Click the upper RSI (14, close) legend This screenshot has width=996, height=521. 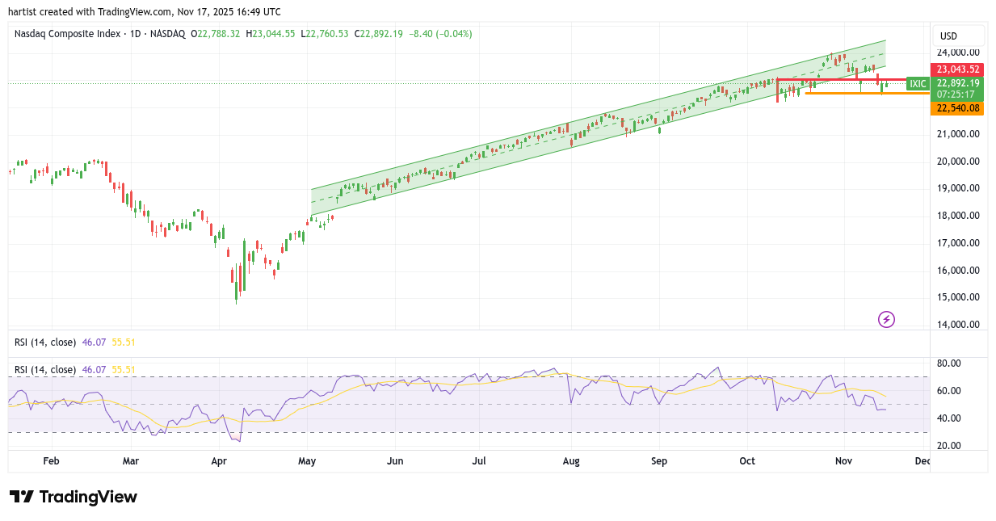[x=45, y=342]
